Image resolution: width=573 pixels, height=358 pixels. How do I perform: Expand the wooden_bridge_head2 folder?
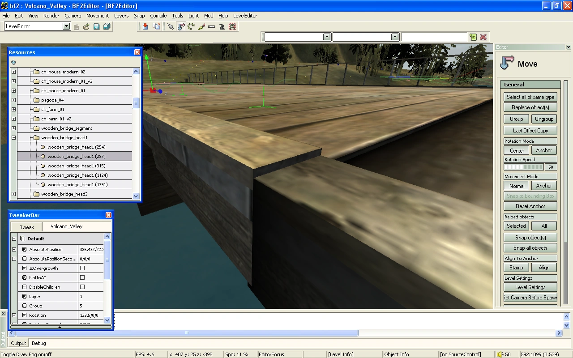[13, 194]
